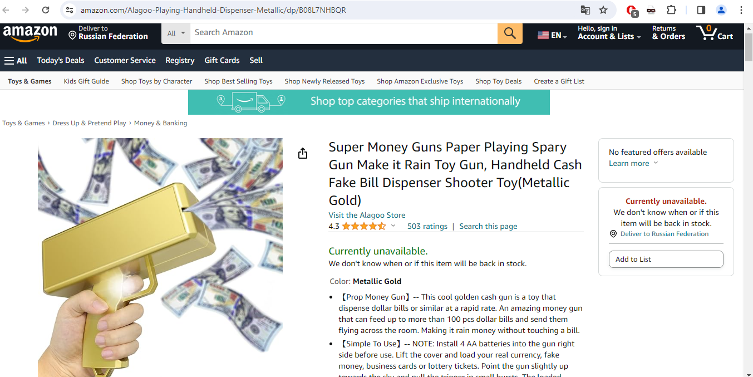Click the Amazon logo

[30, 34]
